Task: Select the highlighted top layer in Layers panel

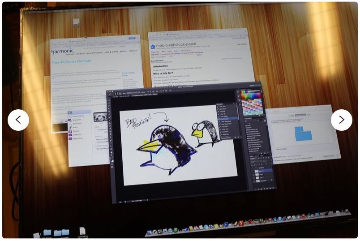Action: coord(263,171)
